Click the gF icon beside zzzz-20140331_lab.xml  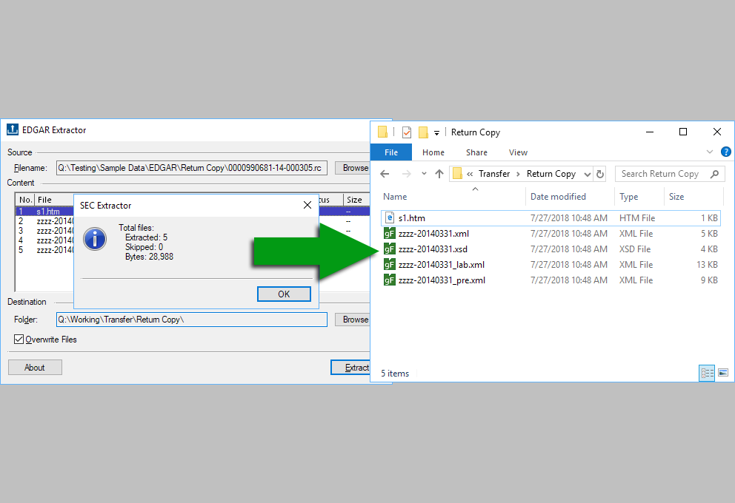coord(389,264)
